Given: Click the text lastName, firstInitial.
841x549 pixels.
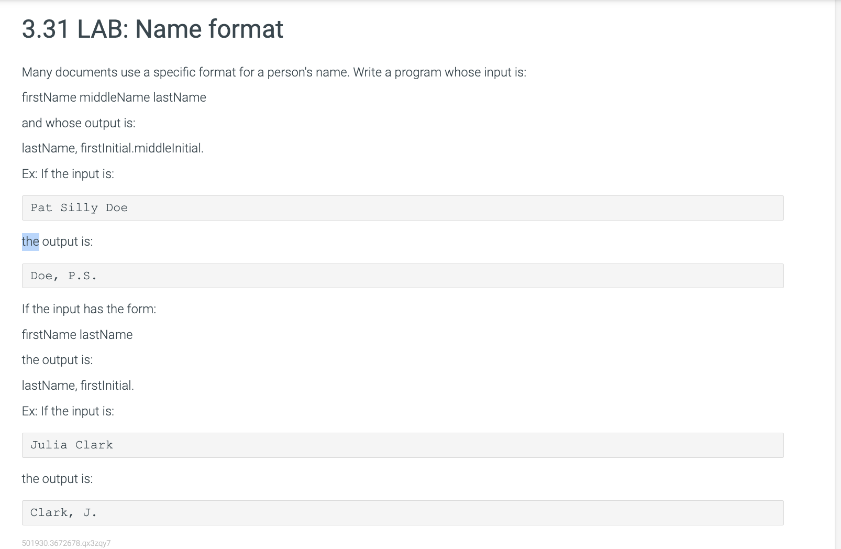Looking at the screenshot, I should point(78,385).
